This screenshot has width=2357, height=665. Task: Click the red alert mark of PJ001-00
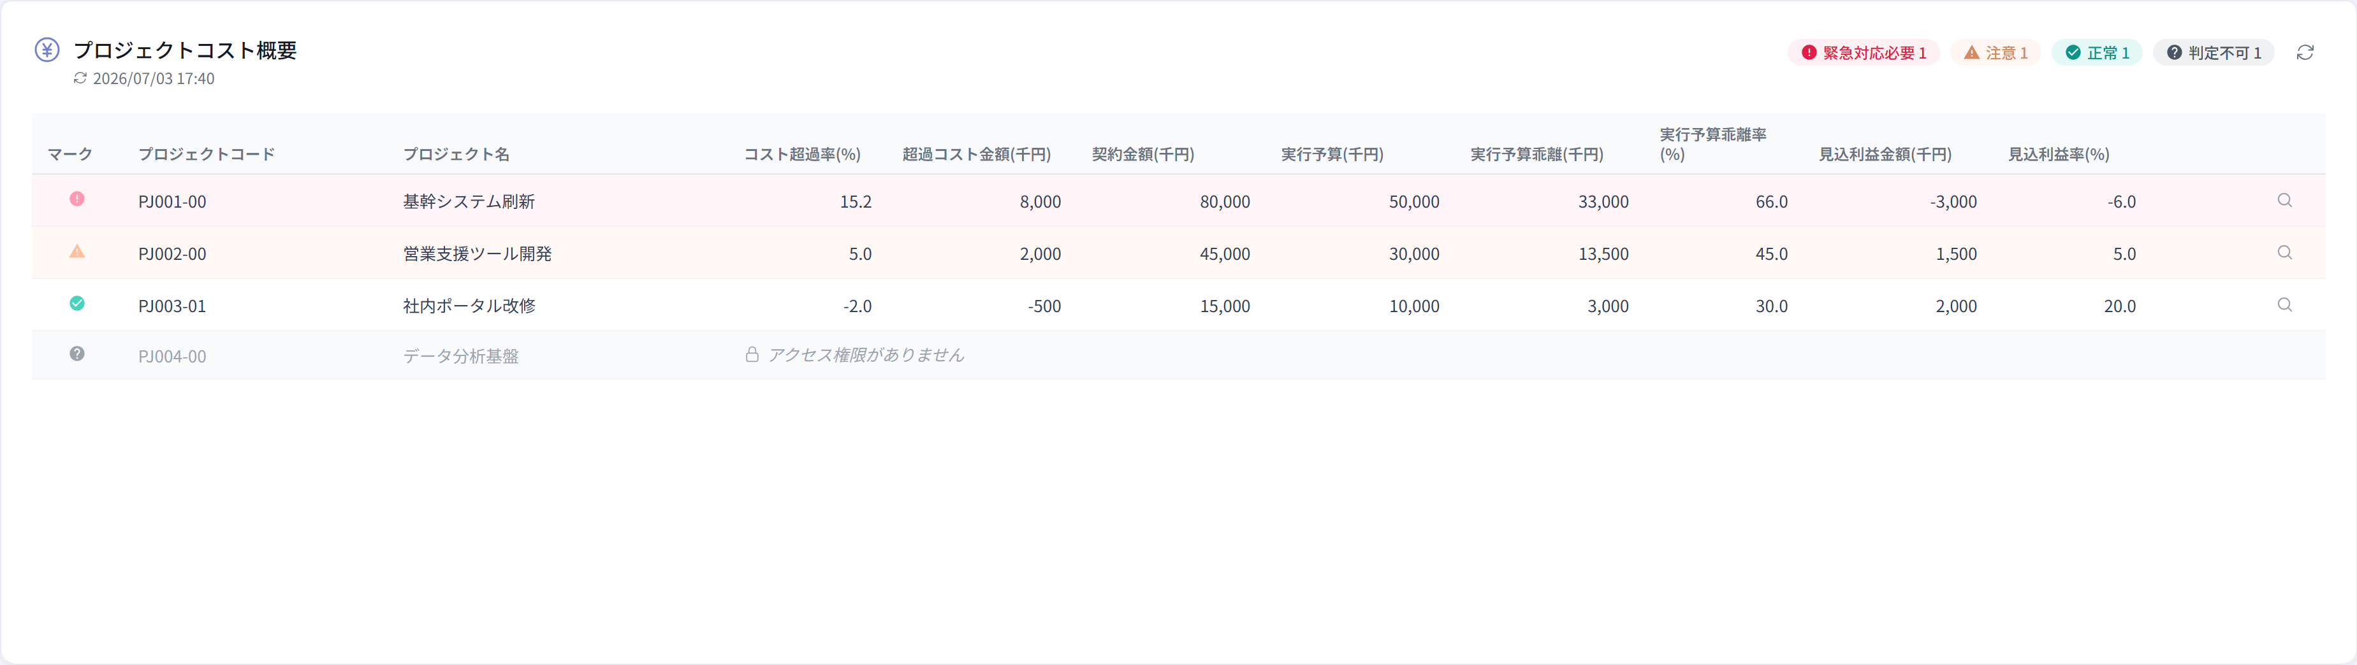coord(77,199)
